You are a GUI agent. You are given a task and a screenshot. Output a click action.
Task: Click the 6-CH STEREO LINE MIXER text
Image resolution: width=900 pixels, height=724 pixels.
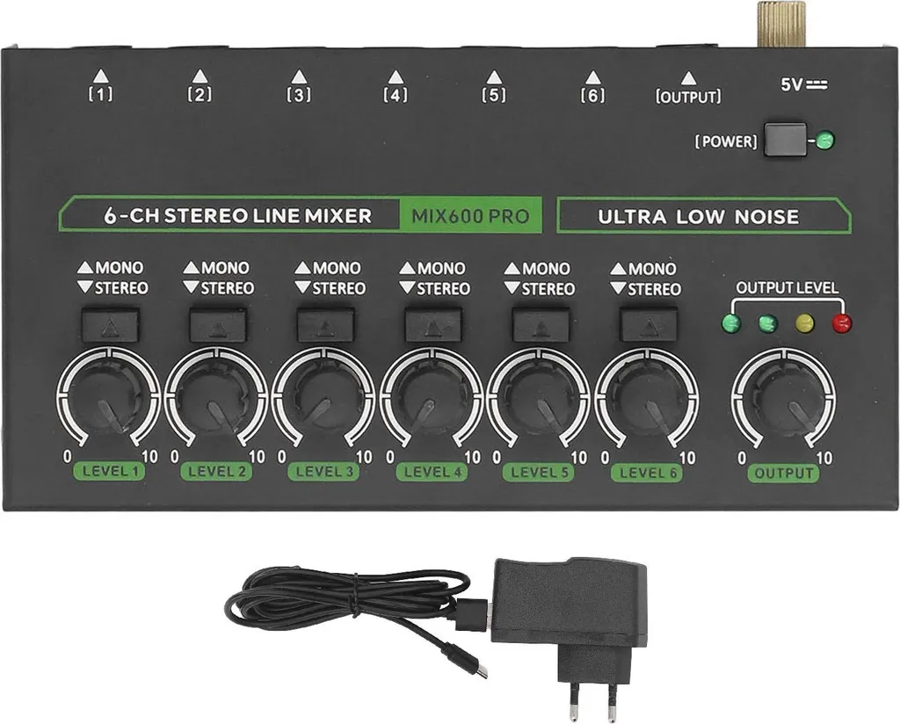pyautogui.click(x=237, y=216)
